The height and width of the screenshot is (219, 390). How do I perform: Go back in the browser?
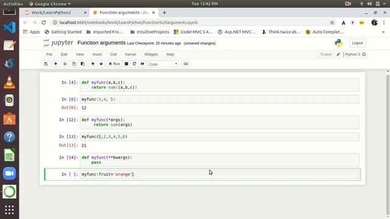26,23
